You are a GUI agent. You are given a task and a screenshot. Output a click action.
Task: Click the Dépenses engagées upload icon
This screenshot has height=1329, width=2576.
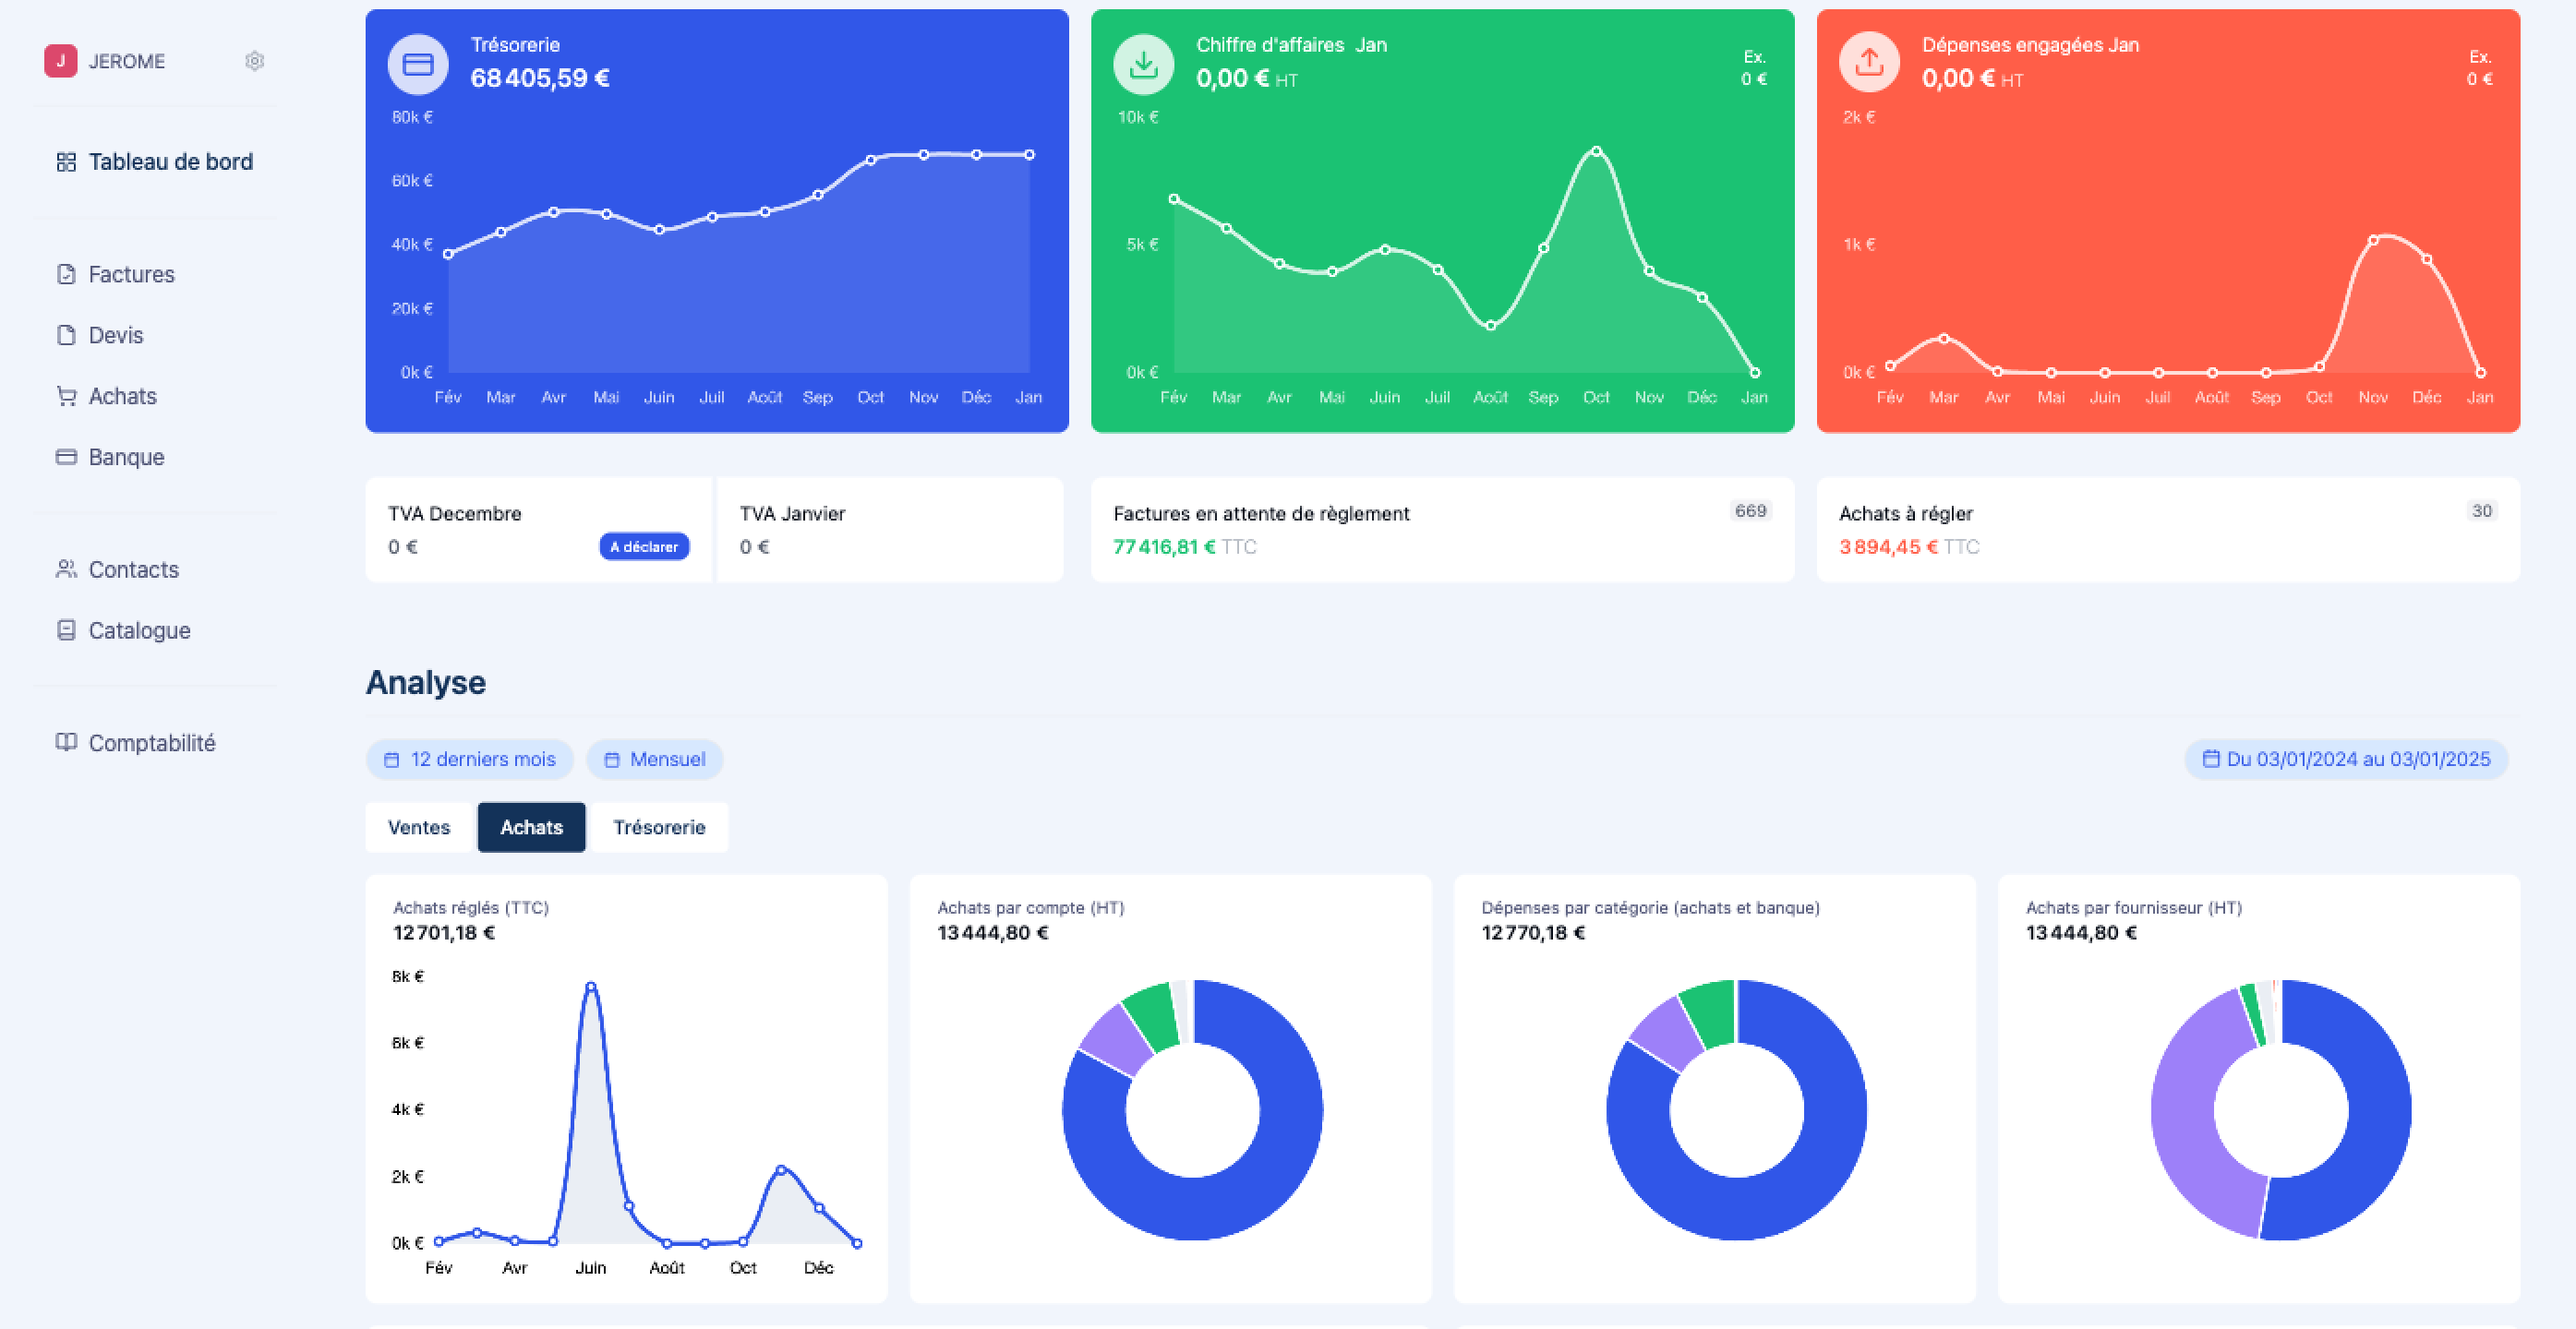pyautogui.click(x=1869, y=63)
